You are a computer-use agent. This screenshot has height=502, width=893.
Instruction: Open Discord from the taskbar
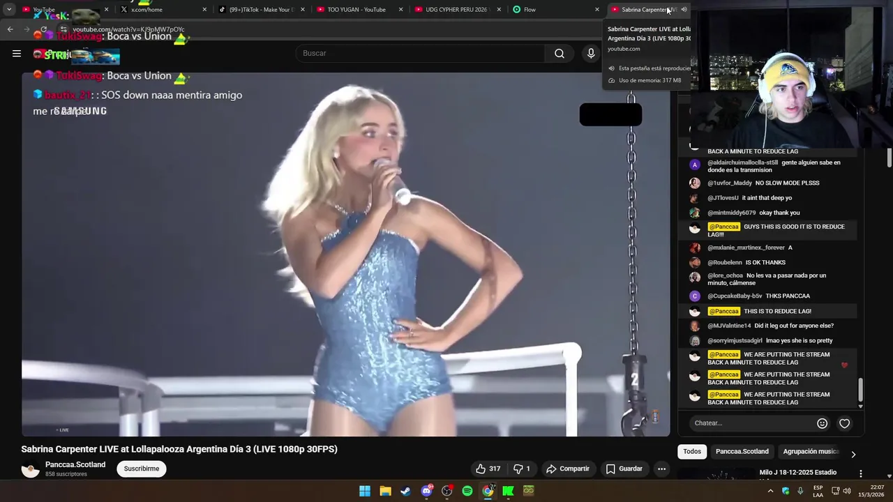(426, 491)
